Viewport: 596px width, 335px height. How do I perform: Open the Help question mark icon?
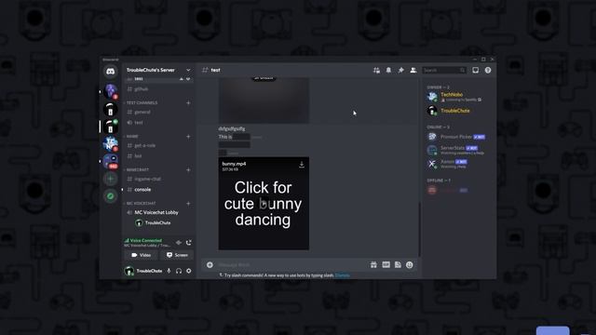click(488, 71)
